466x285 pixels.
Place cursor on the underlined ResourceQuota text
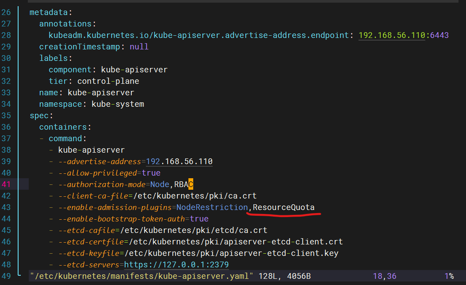coord(283,207)
